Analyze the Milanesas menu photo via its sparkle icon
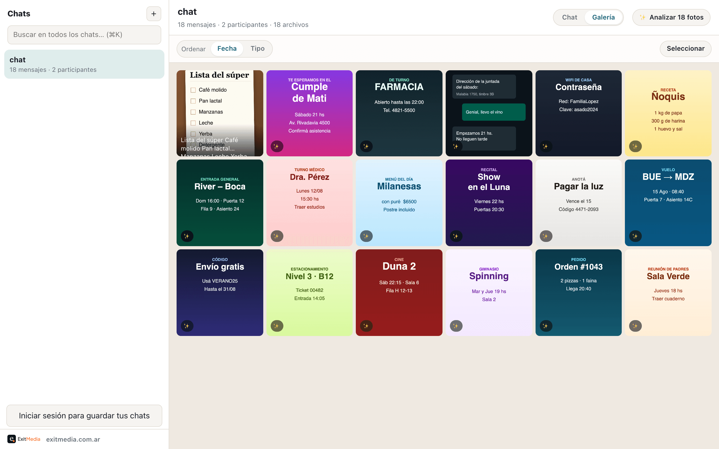The height and width of the screenshot is (449, 719). pos(366,236)
